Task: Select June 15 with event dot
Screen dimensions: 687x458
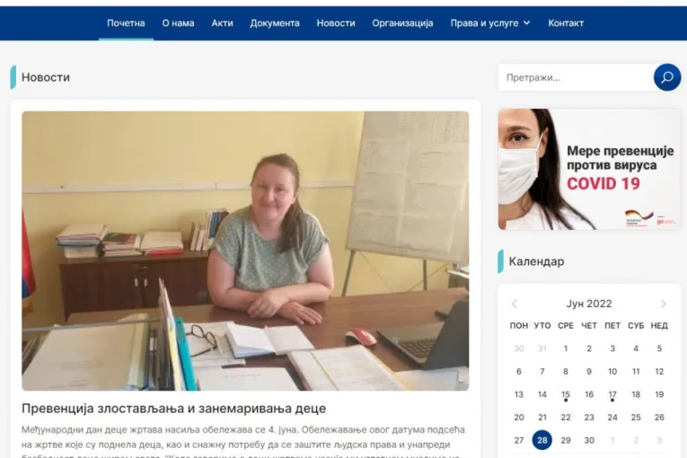Action: point(566,394)
